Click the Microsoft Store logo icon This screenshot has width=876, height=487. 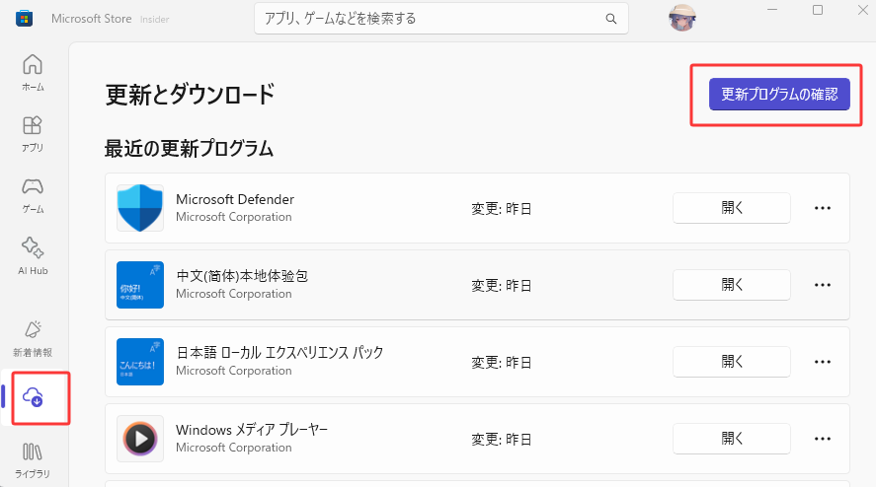click(x=23, y=19)
